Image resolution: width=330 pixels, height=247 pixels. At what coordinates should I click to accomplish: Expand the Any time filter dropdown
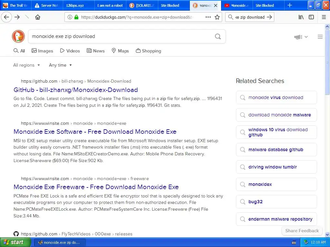click(x=60, y=65)
